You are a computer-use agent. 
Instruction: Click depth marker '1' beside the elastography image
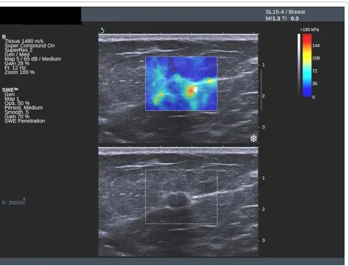[264, 65]
